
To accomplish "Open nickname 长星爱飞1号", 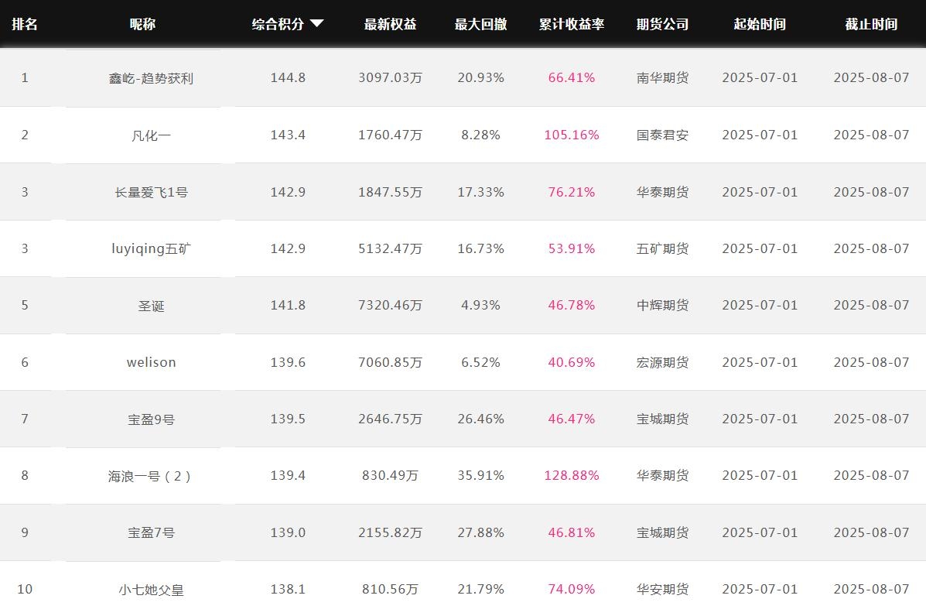I will 151,193.
